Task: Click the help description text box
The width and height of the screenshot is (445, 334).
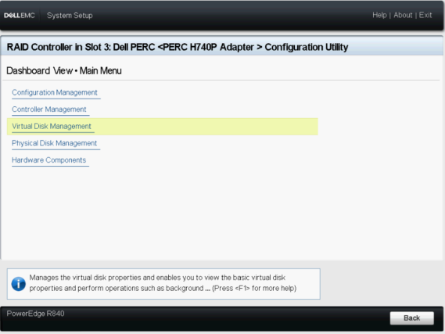Action: (163, 284)
